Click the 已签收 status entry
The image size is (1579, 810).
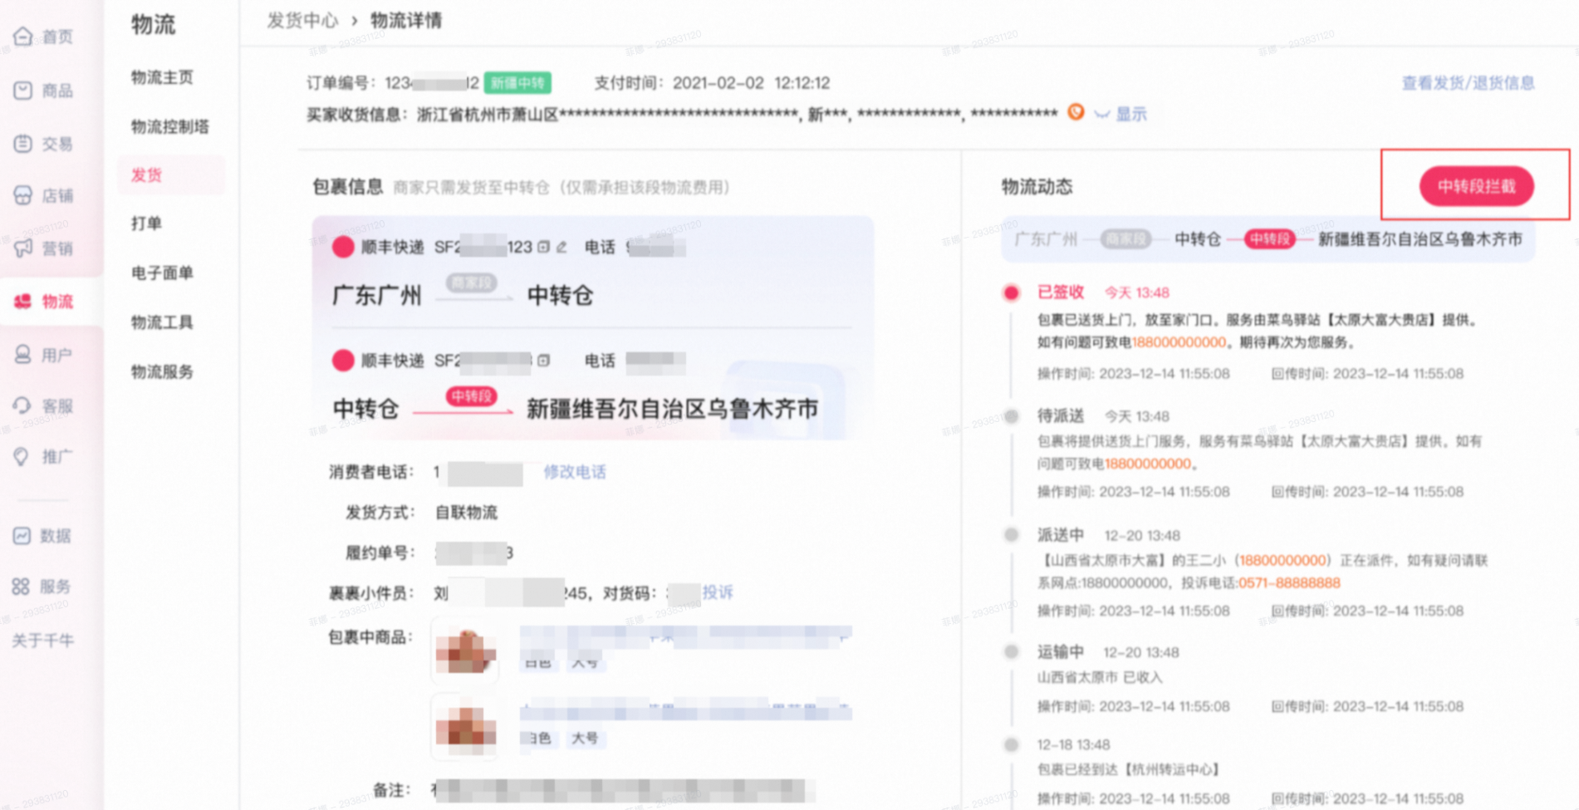coord(1061,292)
